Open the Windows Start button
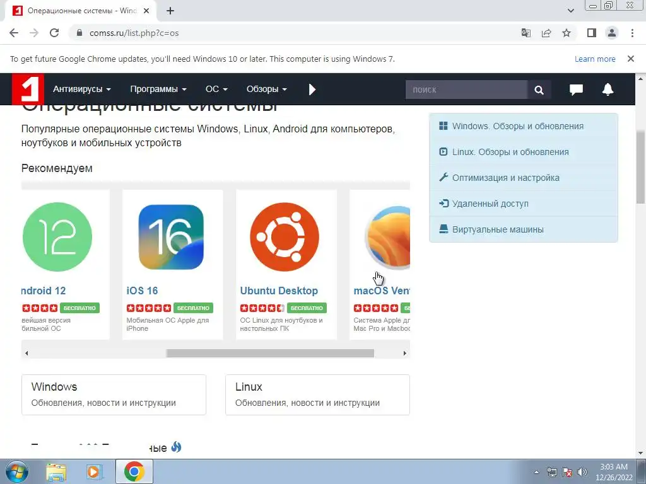The height and width of the screenshot is (484, 646). coord(16,471)
